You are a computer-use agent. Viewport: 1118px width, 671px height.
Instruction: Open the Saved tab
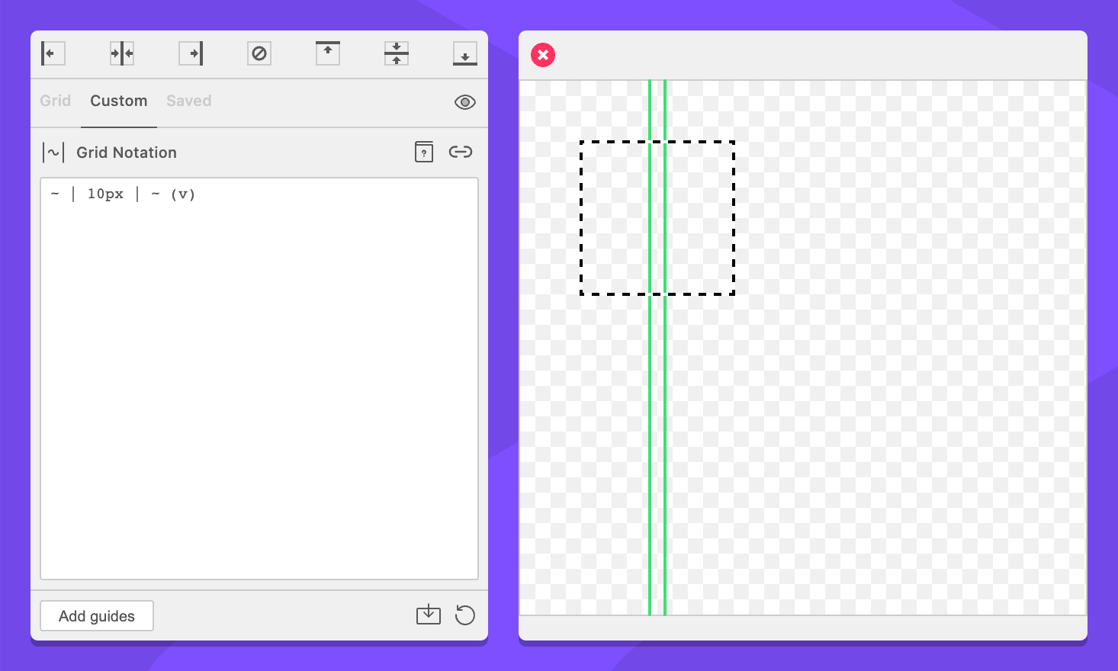(188, 101)
